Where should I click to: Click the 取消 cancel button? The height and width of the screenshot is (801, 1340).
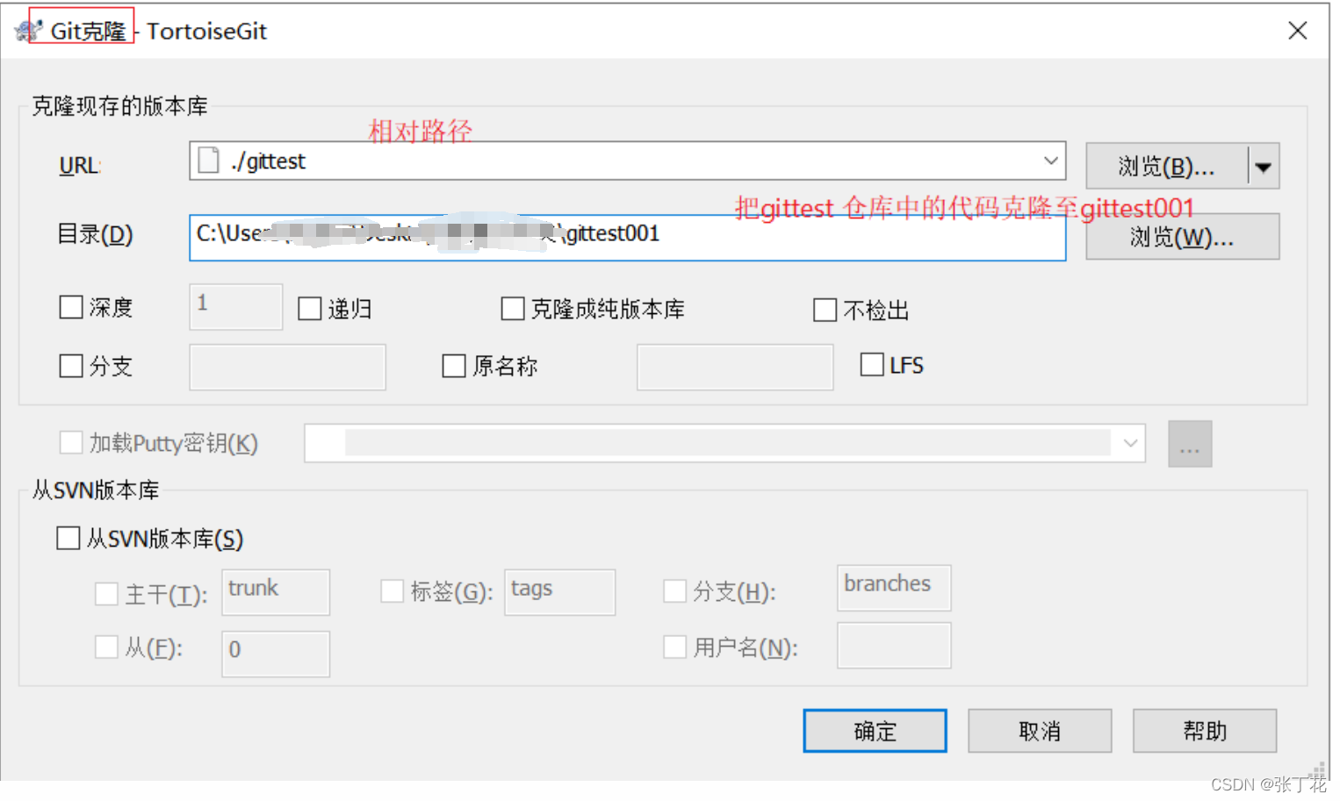click(x=1040, y=731)
